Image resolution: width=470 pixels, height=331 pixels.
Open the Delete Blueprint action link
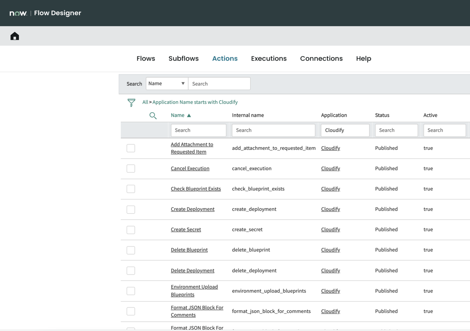pos(189,250)
